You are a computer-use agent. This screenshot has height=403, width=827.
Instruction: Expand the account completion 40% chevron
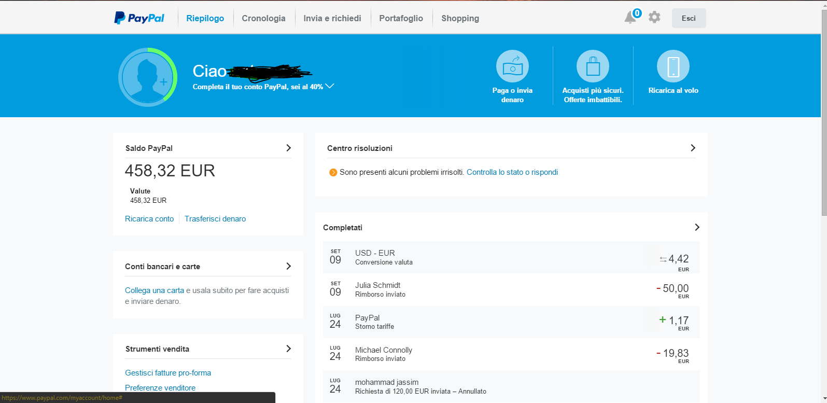[x=329, y=86]
